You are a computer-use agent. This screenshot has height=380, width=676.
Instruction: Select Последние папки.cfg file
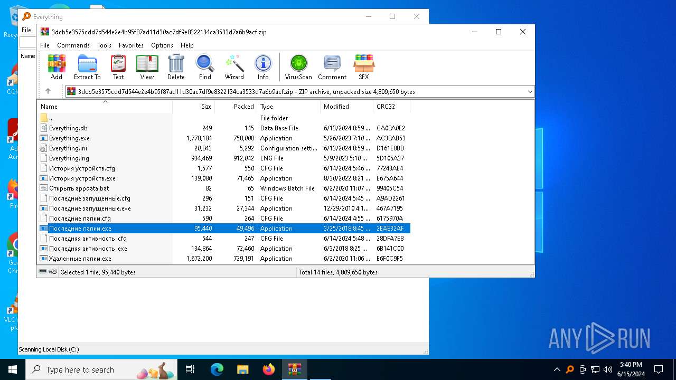[x=224, y=218]
